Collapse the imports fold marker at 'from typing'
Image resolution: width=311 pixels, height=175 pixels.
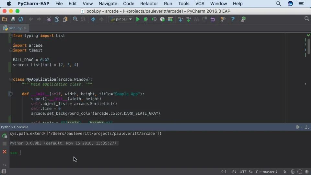tap(11, 36)
